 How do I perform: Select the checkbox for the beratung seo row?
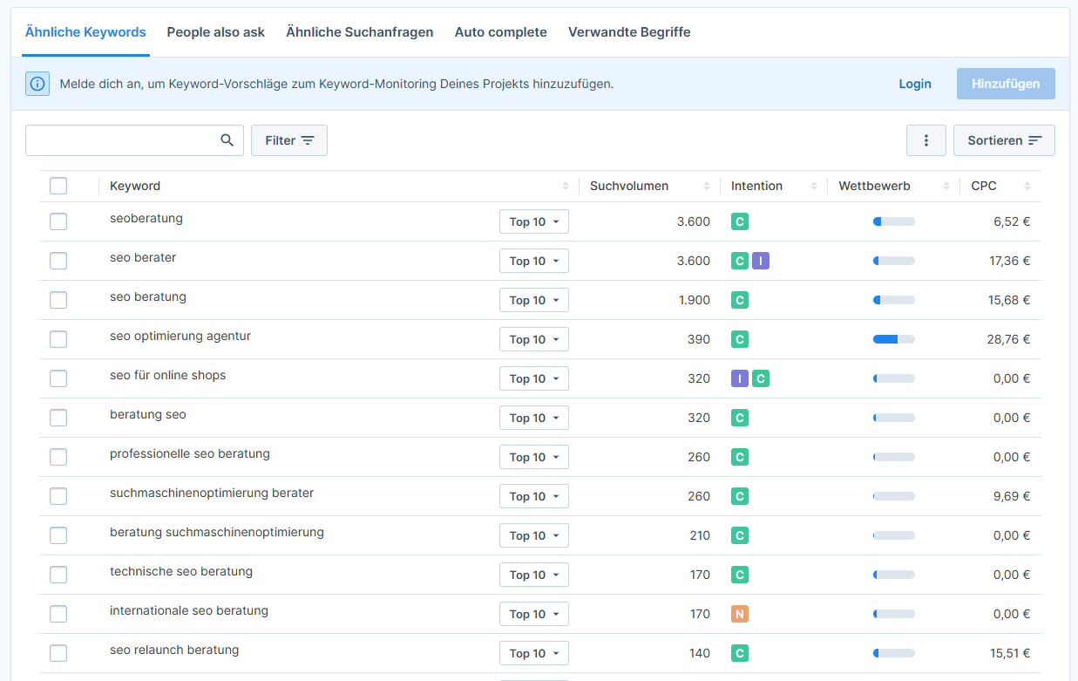tap(58, 418)
